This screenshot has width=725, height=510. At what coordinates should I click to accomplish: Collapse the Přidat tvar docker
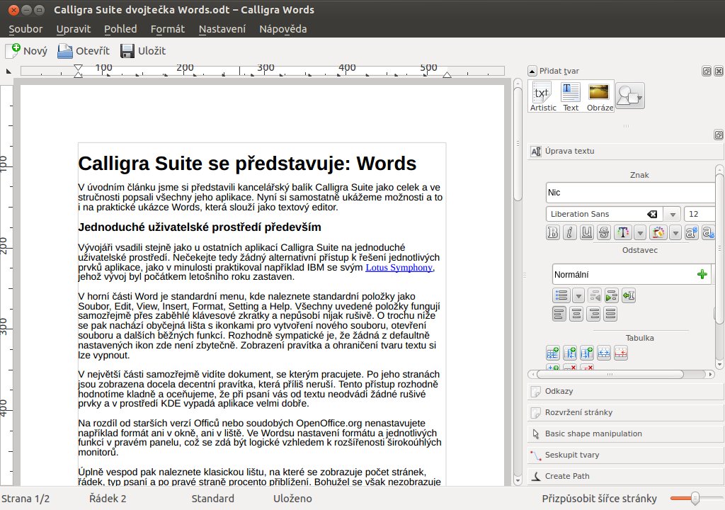[x=532, y=71]
